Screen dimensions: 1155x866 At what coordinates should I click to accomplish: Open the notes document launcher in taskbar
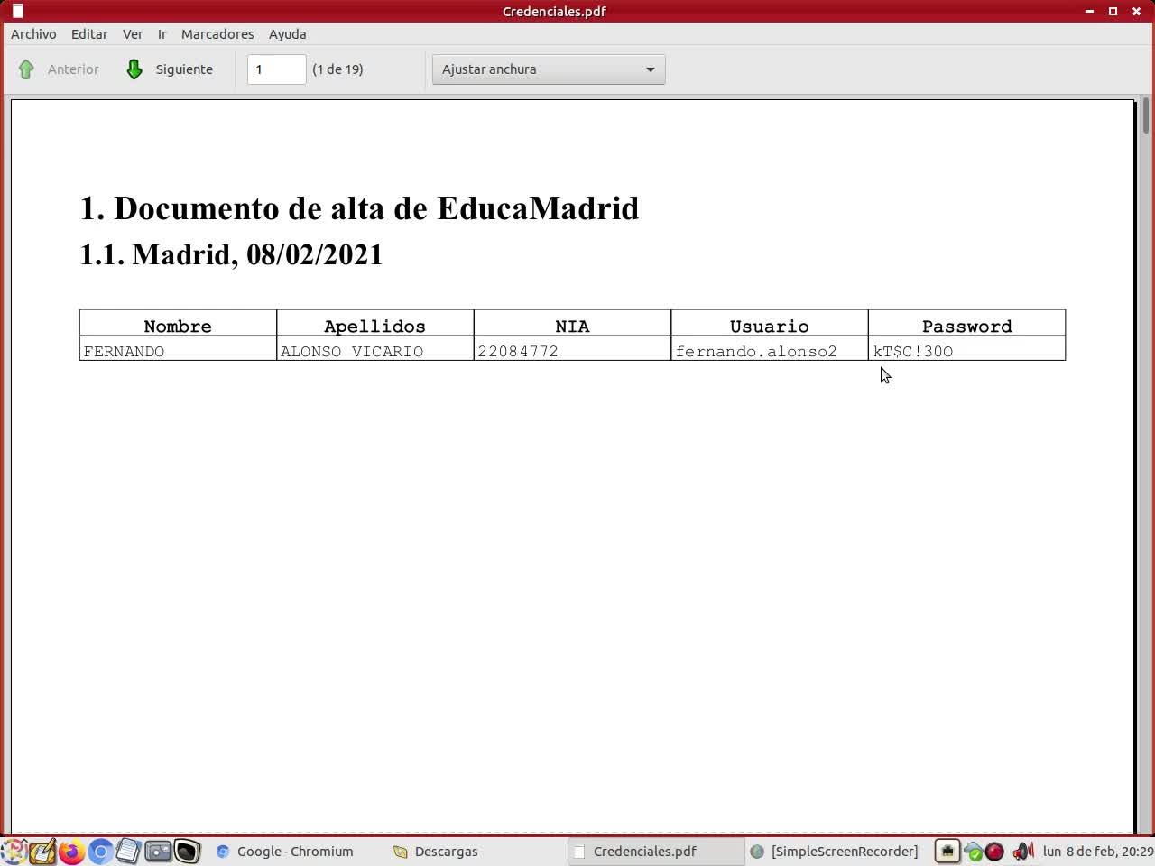[129, 851]
